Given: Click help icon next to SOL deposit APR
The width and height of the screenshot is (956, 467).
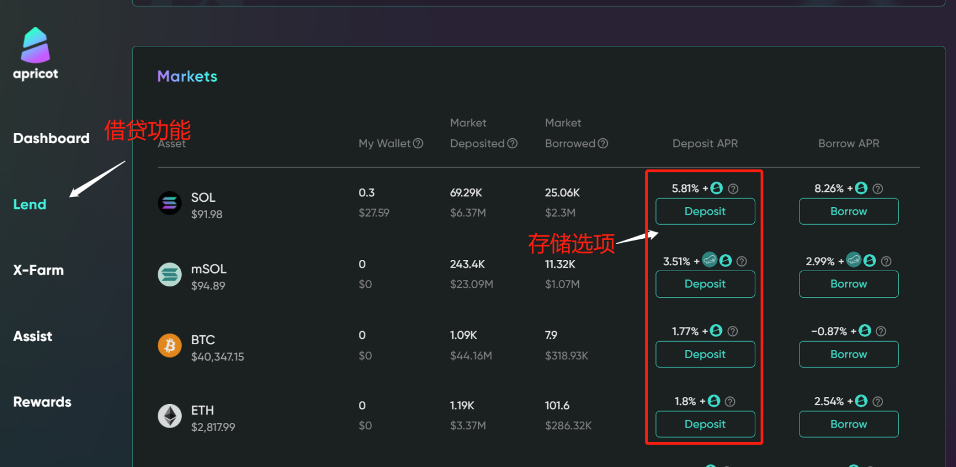Looking at the screenshot, I should point(733,189).
